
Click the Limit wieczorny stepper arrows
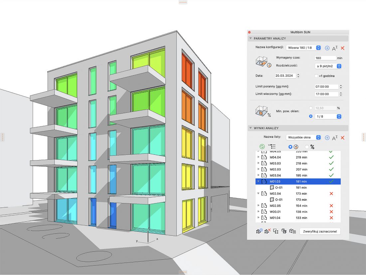pyautogui.click(x=341, y=94)
